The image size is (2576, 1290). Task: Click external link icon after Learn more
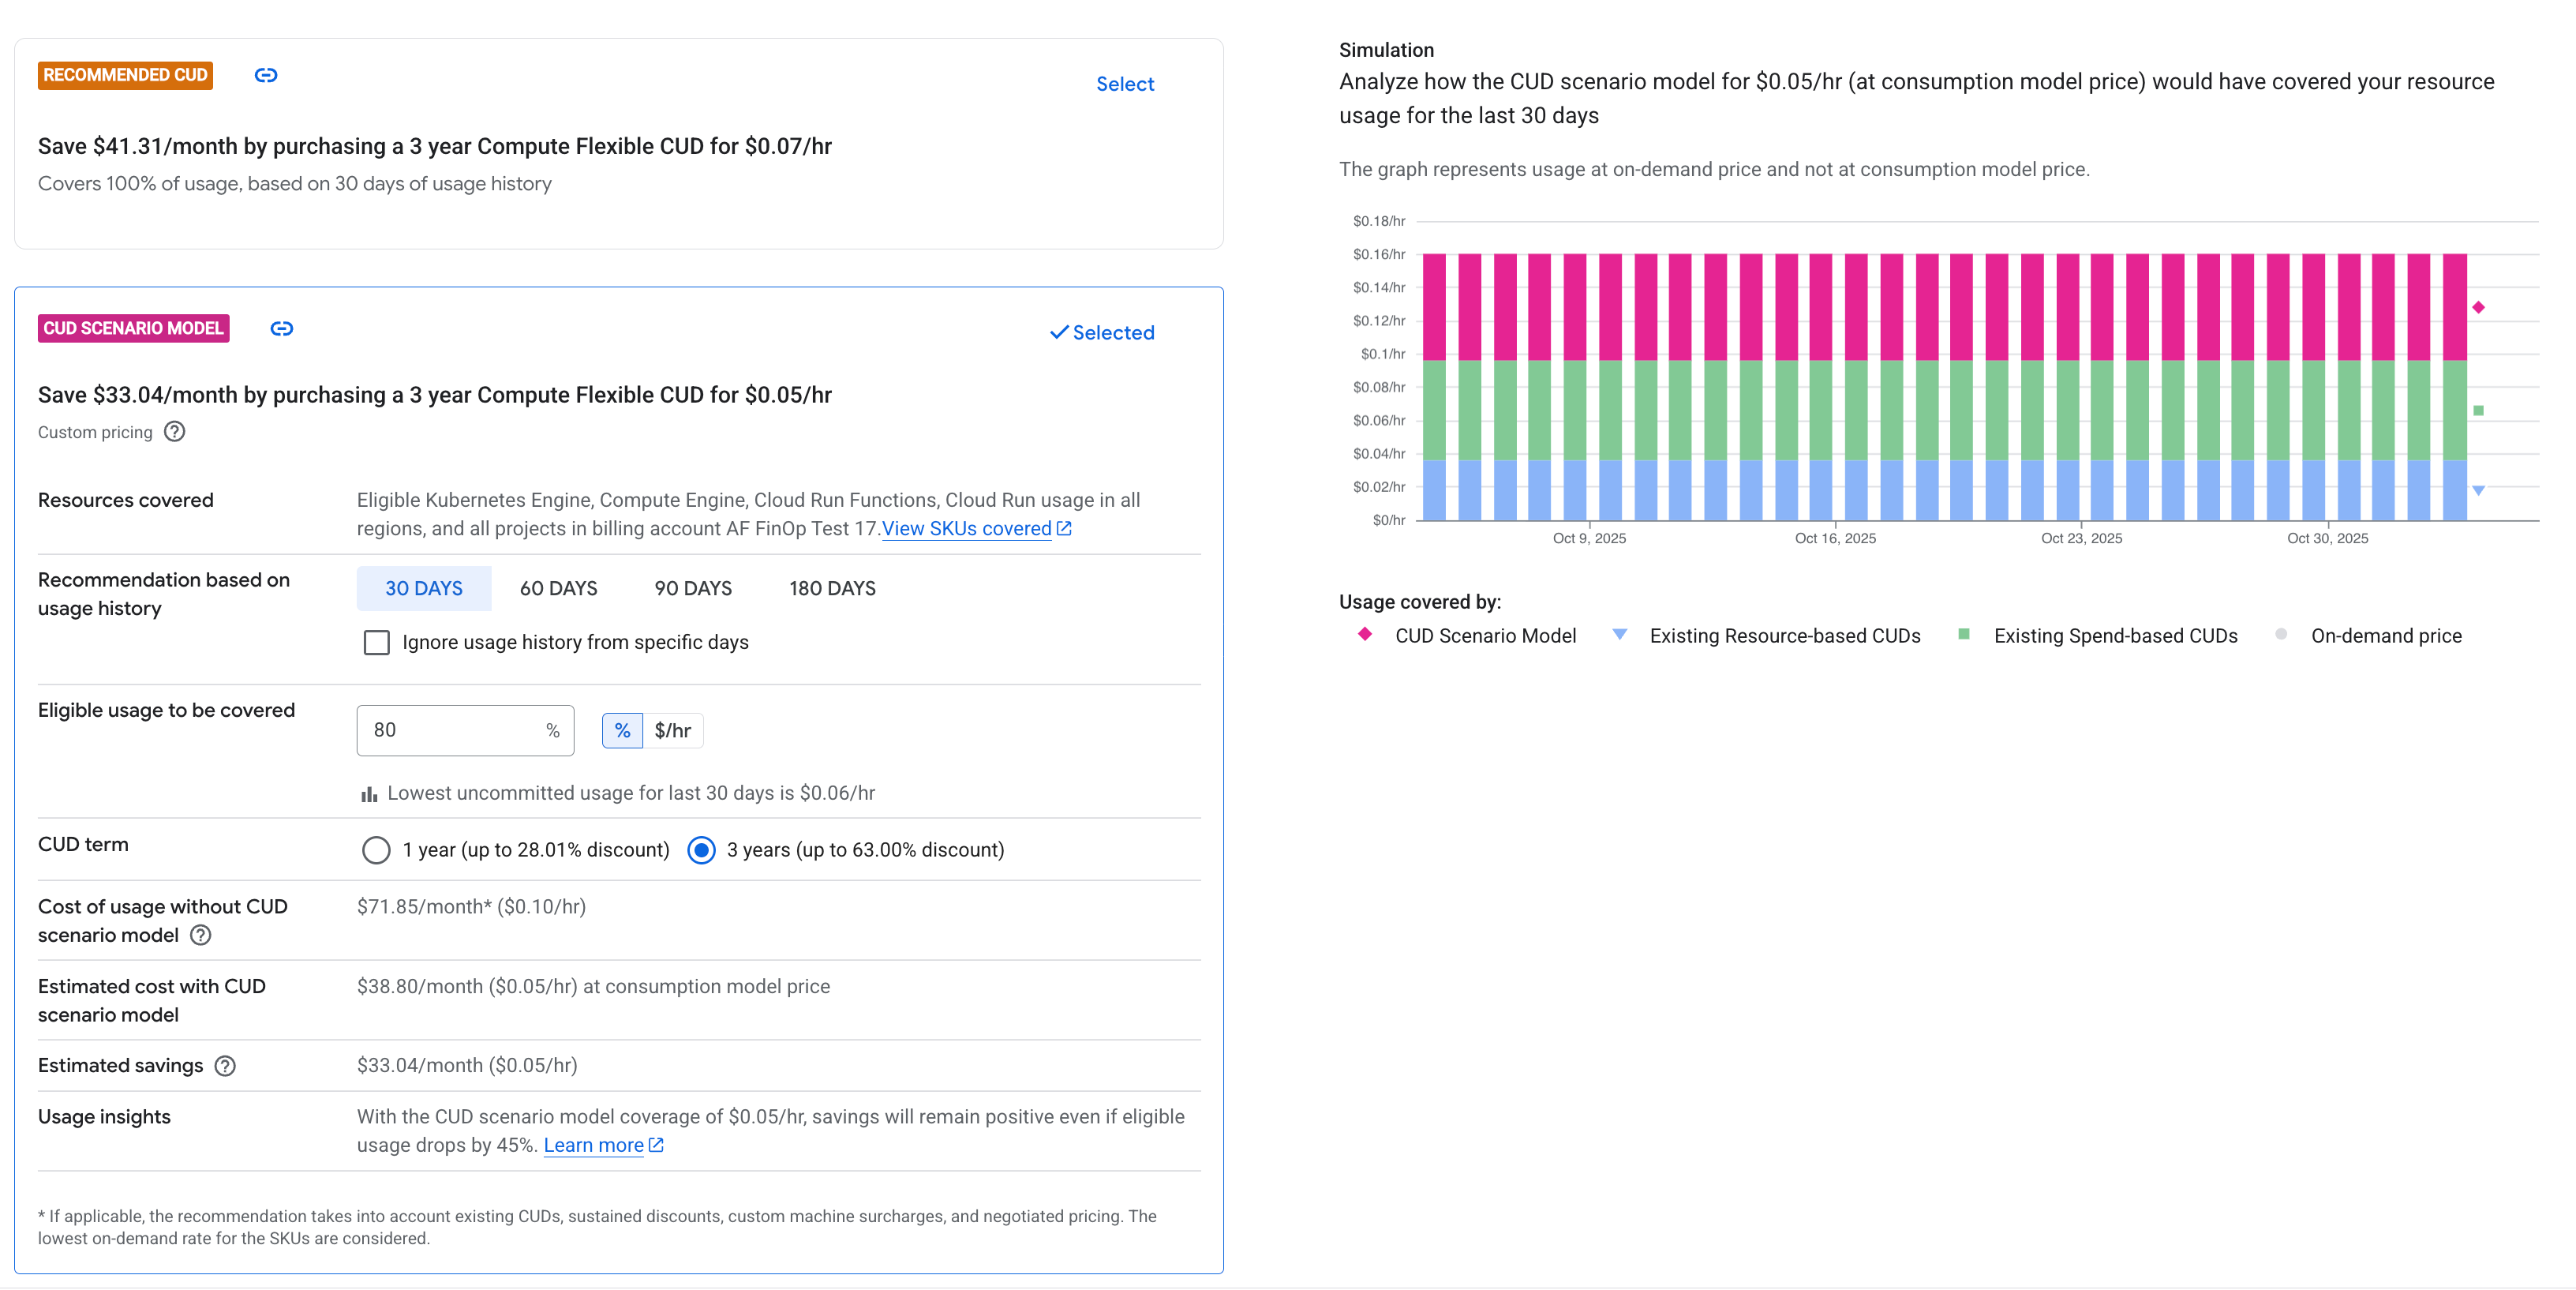[654, 1145]
